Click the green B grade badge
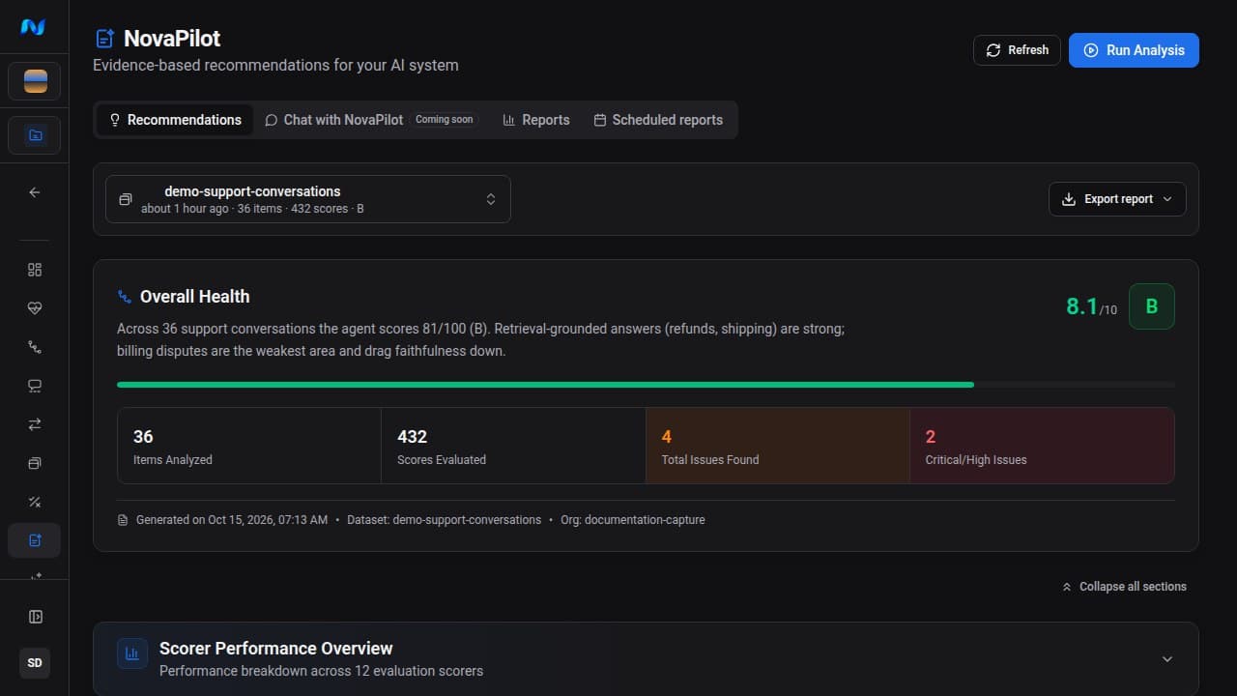Viewport: 1237px width, 696px height. 1152,306
